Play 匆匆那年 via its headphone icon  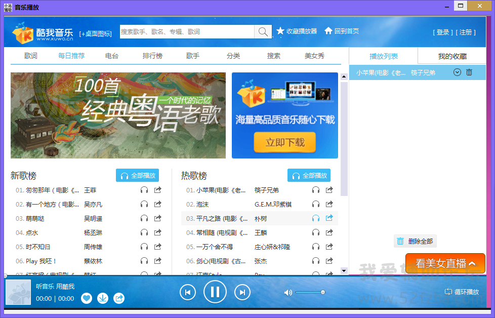(x=144, y=190)
